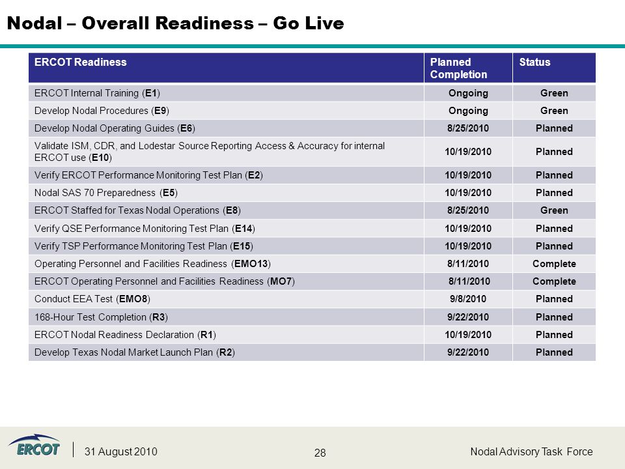Click the 8/25/2010 date in E8 row
The width and height of the screenshot is (625, 469).
tap(468, 210)
